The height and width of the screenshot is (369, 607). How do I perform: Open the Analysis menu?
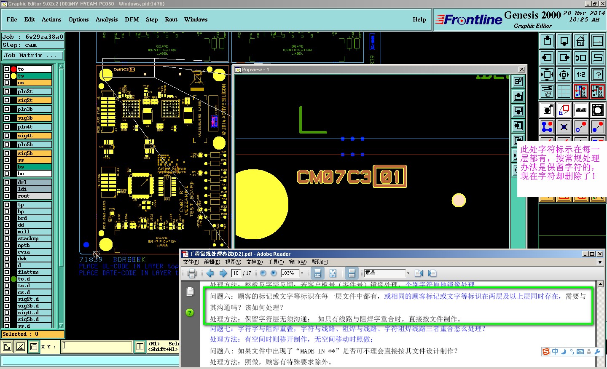pyautogui.click(x=106, y=20)
